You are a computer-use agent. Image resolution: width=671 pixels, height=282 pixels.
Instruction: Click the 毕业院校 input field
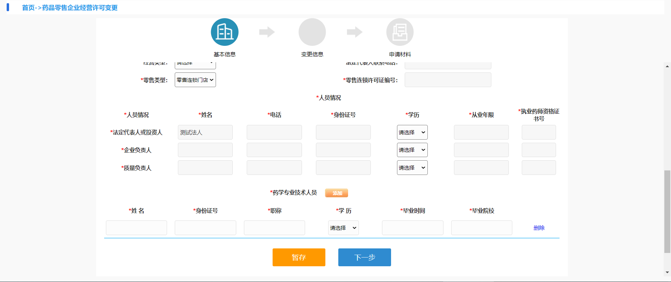tap(482, 228)
